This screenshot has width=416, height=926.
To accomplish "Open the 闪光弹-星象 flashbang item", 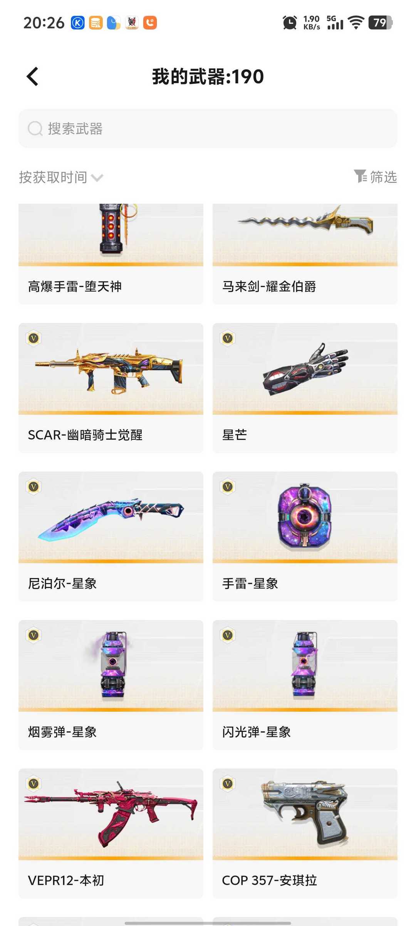I will tap(305, 685).
